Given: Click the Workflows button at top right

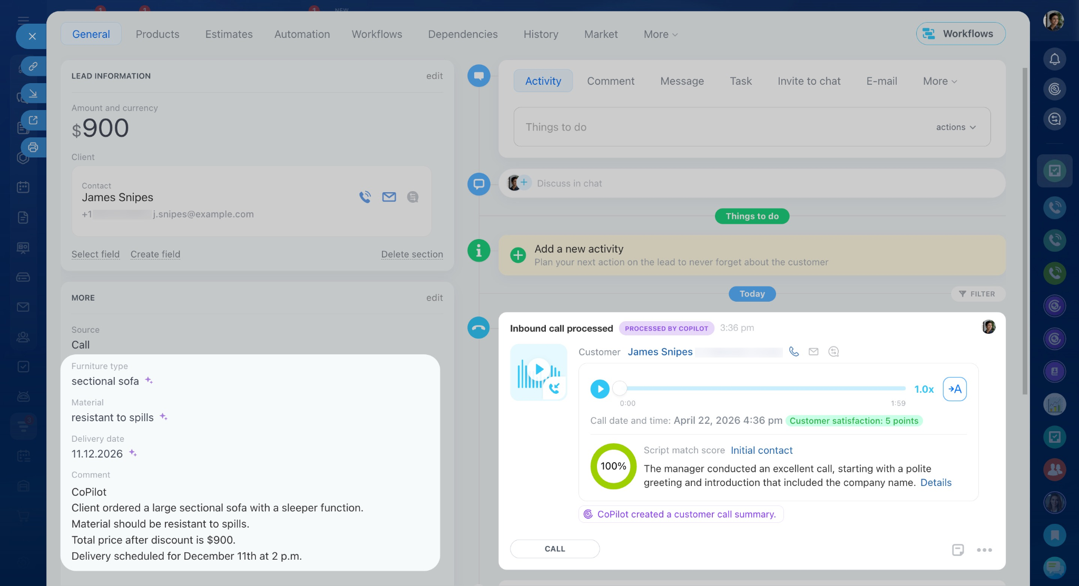Looking at the screenshot, I should coord(960,34).
